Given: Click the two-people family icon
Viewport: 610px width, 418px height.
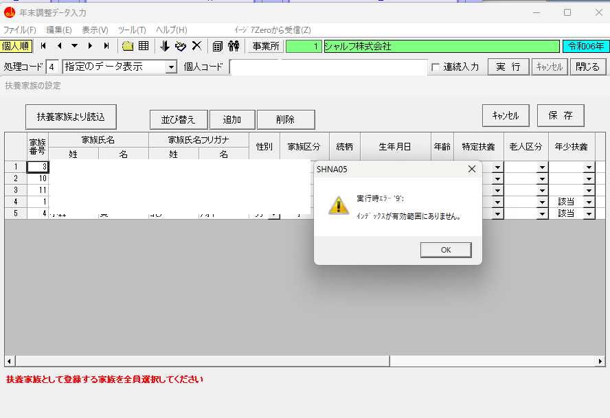Looking at the screenshot, I should 234,46.
